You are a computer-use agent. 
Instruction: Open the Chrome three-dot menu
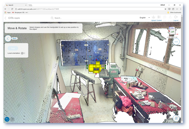tap(181, 9)
